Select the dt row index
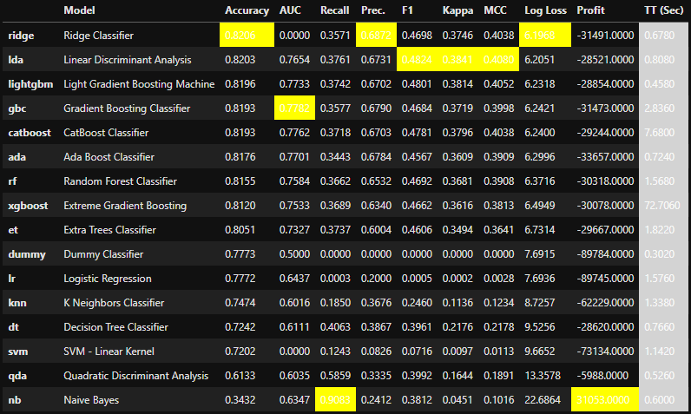The width and height of the screenshot is (691, 414). 13,327
